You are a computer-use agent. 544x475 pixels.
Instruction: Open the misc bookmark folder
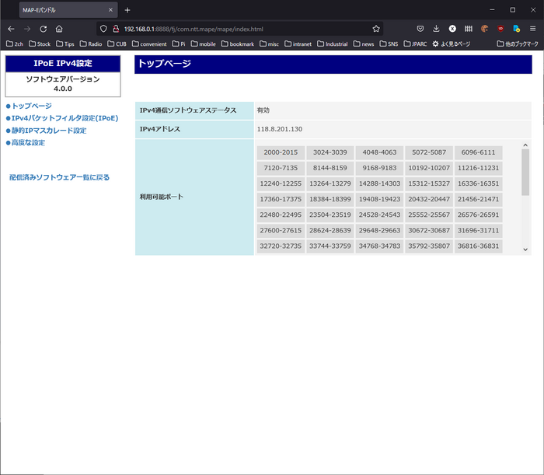point(269,44)
